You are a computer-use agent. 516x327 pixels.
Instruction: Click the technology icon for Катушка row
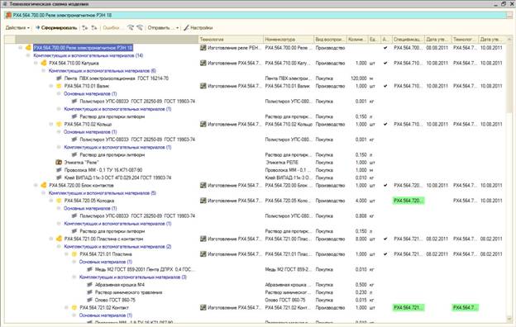203,63
